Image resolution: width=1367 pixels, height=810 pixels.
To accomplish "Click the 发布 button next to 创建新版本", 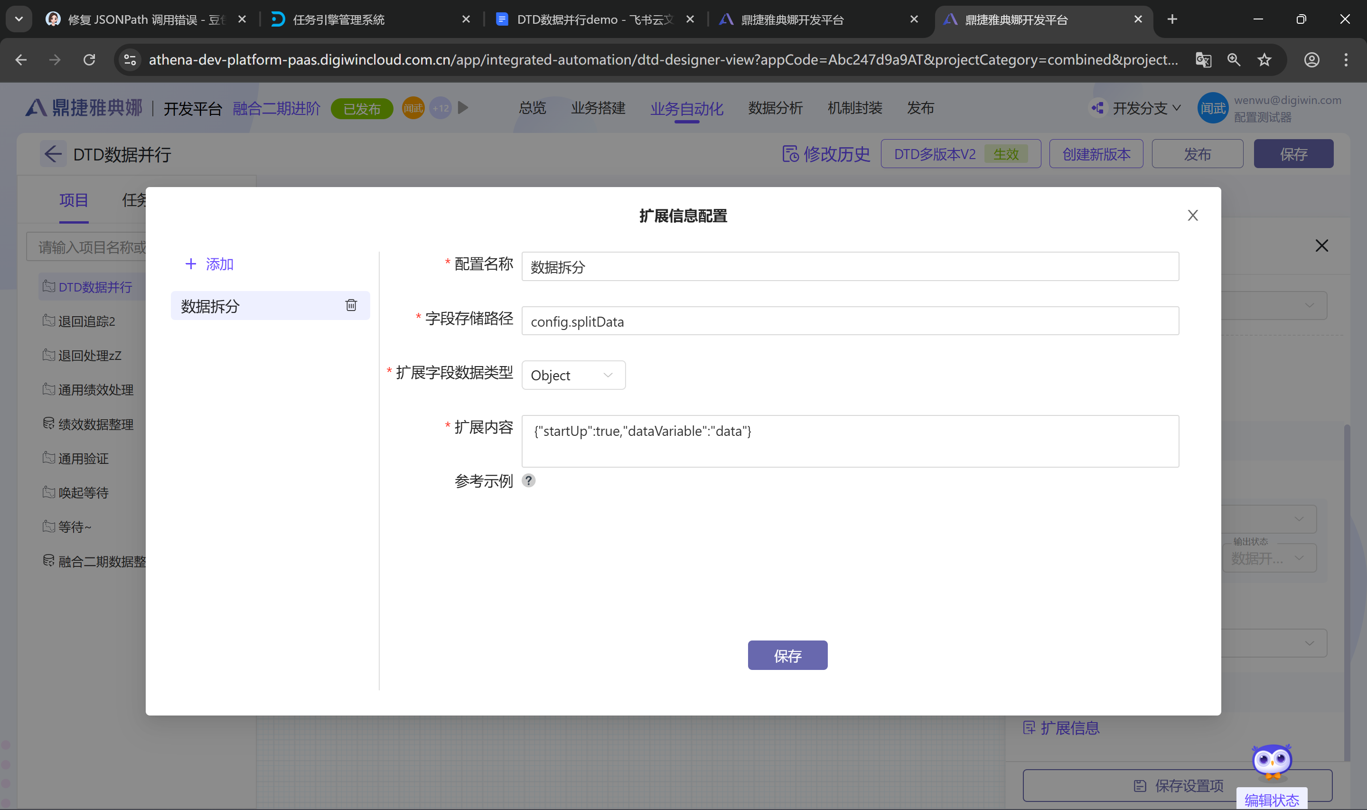I will coord(1197,154).
